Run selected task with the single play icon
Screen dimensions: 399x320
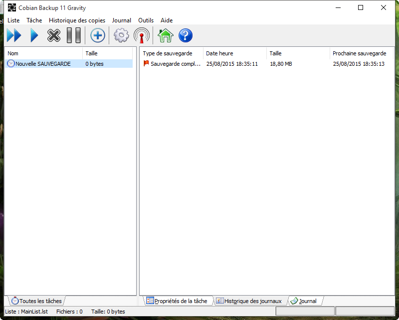point(34,35)
